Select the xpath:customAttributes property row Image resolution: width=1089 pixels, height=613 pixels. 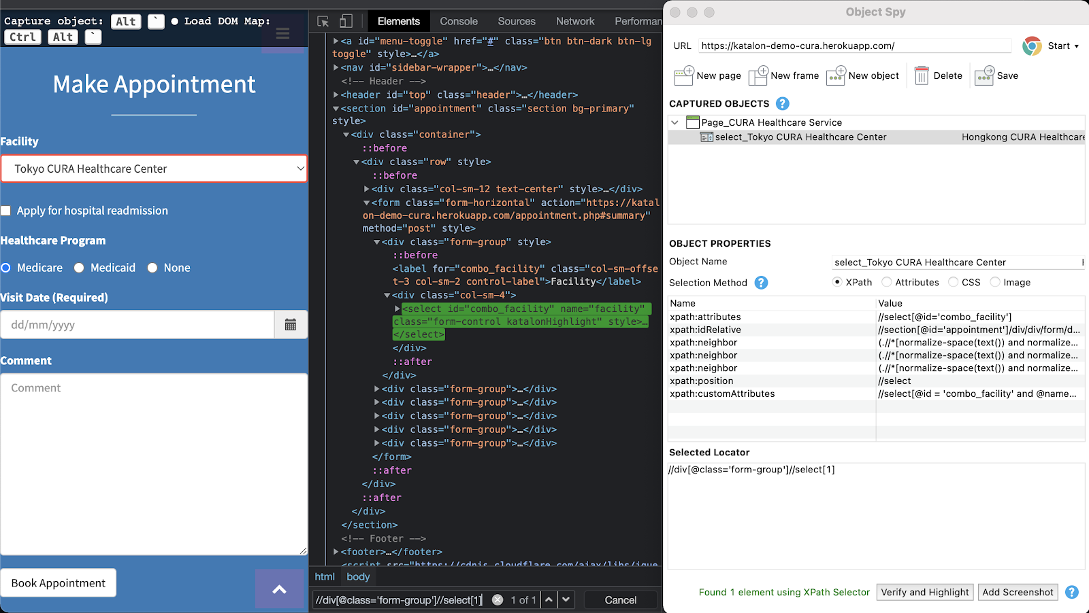click(x=876, y=394)
